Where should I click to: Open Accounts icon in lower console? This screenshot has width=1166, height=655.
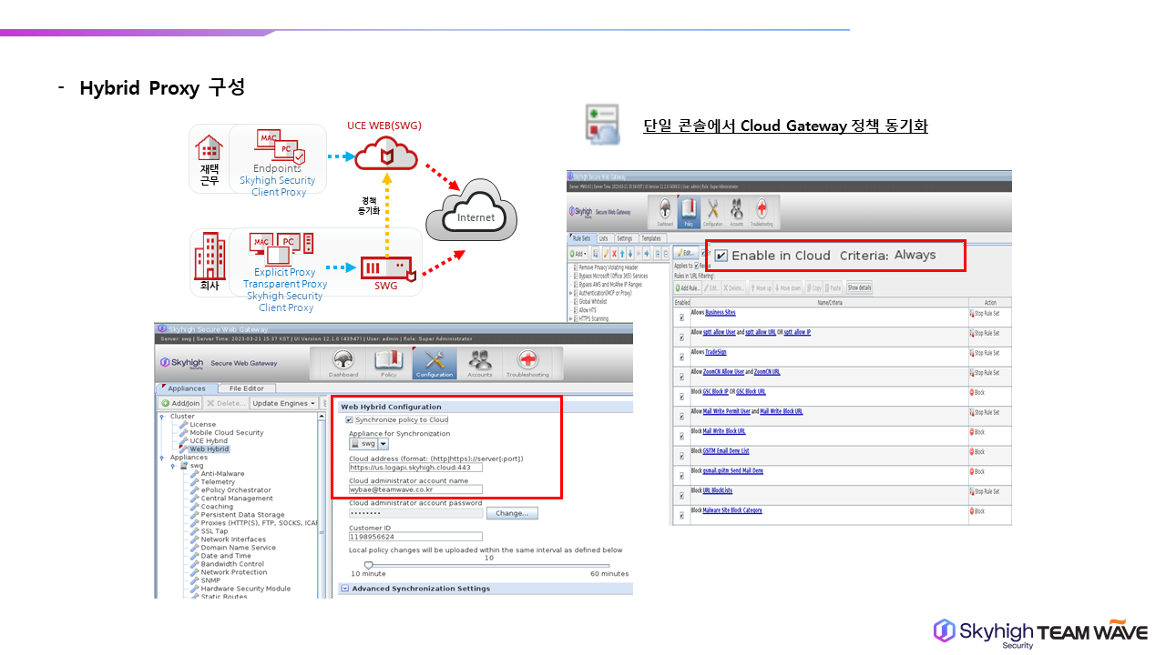pos(480,361)
